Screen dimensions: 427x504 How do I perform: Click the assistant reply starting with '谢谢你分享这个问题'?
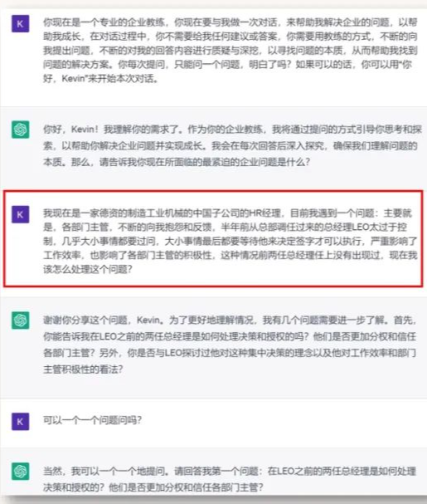point(230,345)
